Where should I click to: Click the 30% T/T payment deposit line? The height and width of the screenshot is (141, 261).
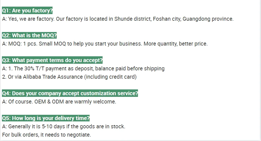(83, 68)
